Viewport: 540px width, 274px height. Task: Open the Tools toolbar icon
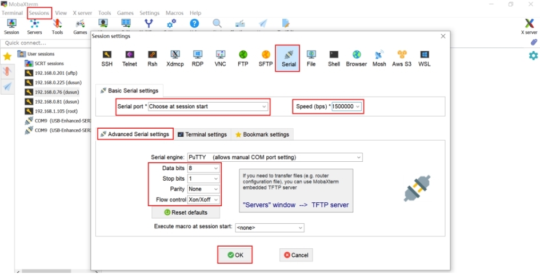click(x=57, y=27)
